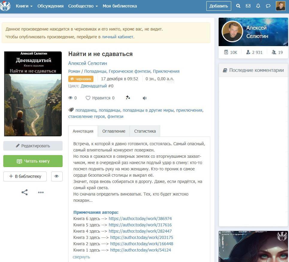This screenshot has width=289, height=262.
Task: Click the audio speaker icon
Action: (x=145, y=98)
